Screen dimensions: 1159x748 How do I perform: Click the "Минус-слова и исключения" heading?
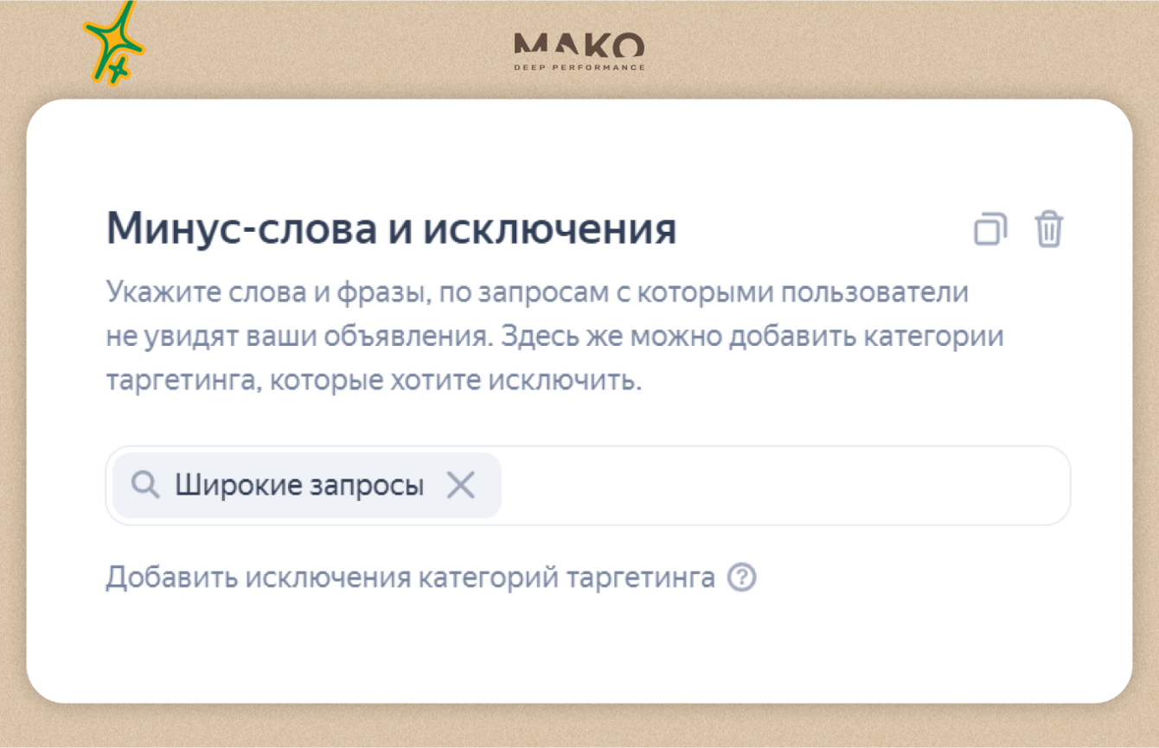391,229
